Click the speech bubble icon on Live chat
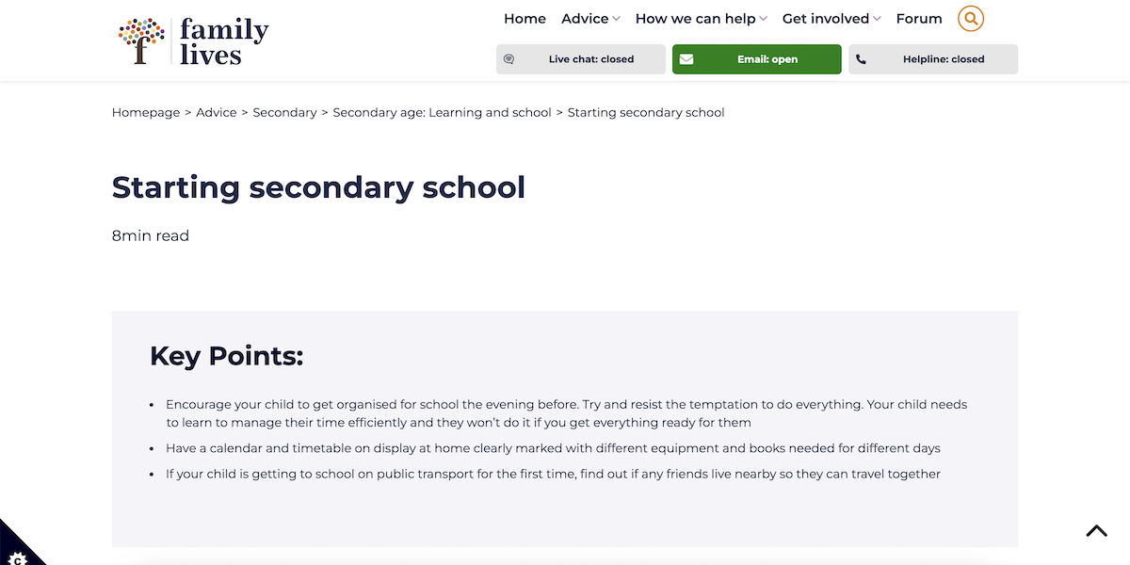Image resolution: width=1130 pixels, height=565 pixels. tap(509, 58)
